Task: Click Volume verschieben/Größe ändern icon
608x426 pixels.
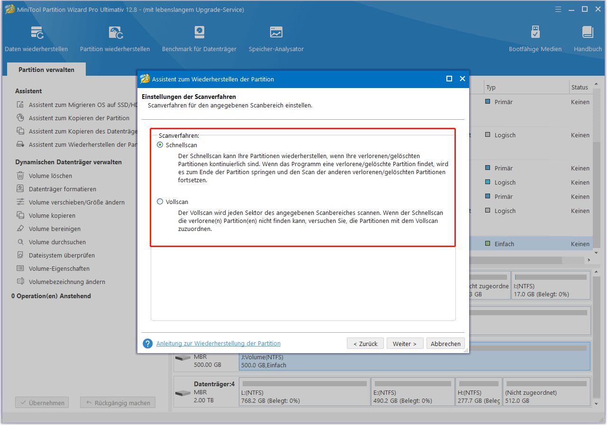Action: pyautogui.click(x=20, y=202)
